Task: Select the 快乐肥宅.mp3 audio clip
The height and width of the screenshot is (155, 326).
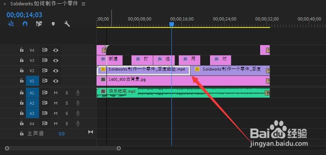Action: pos(183,93)
